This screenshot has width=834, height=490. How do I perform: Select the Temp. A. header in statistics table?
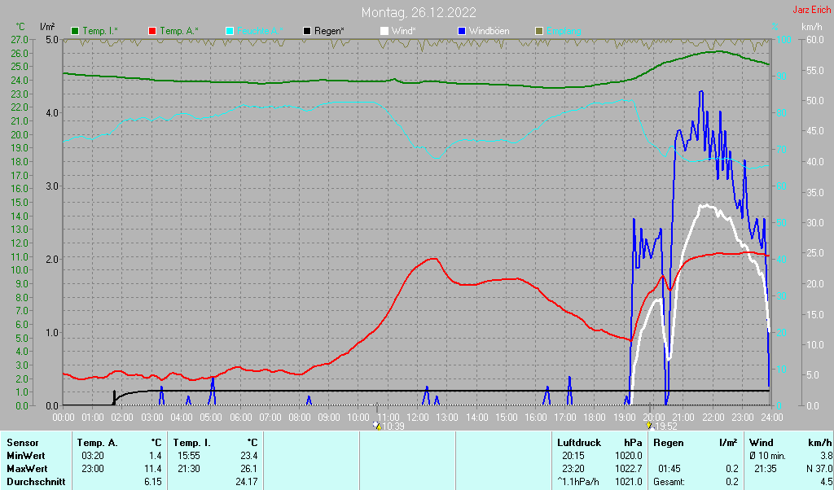[97, 444]
